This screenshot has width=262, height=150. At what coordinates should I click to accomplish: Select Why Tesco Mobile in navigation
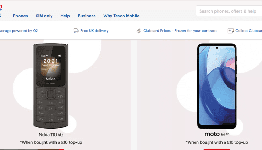[122, 16]
